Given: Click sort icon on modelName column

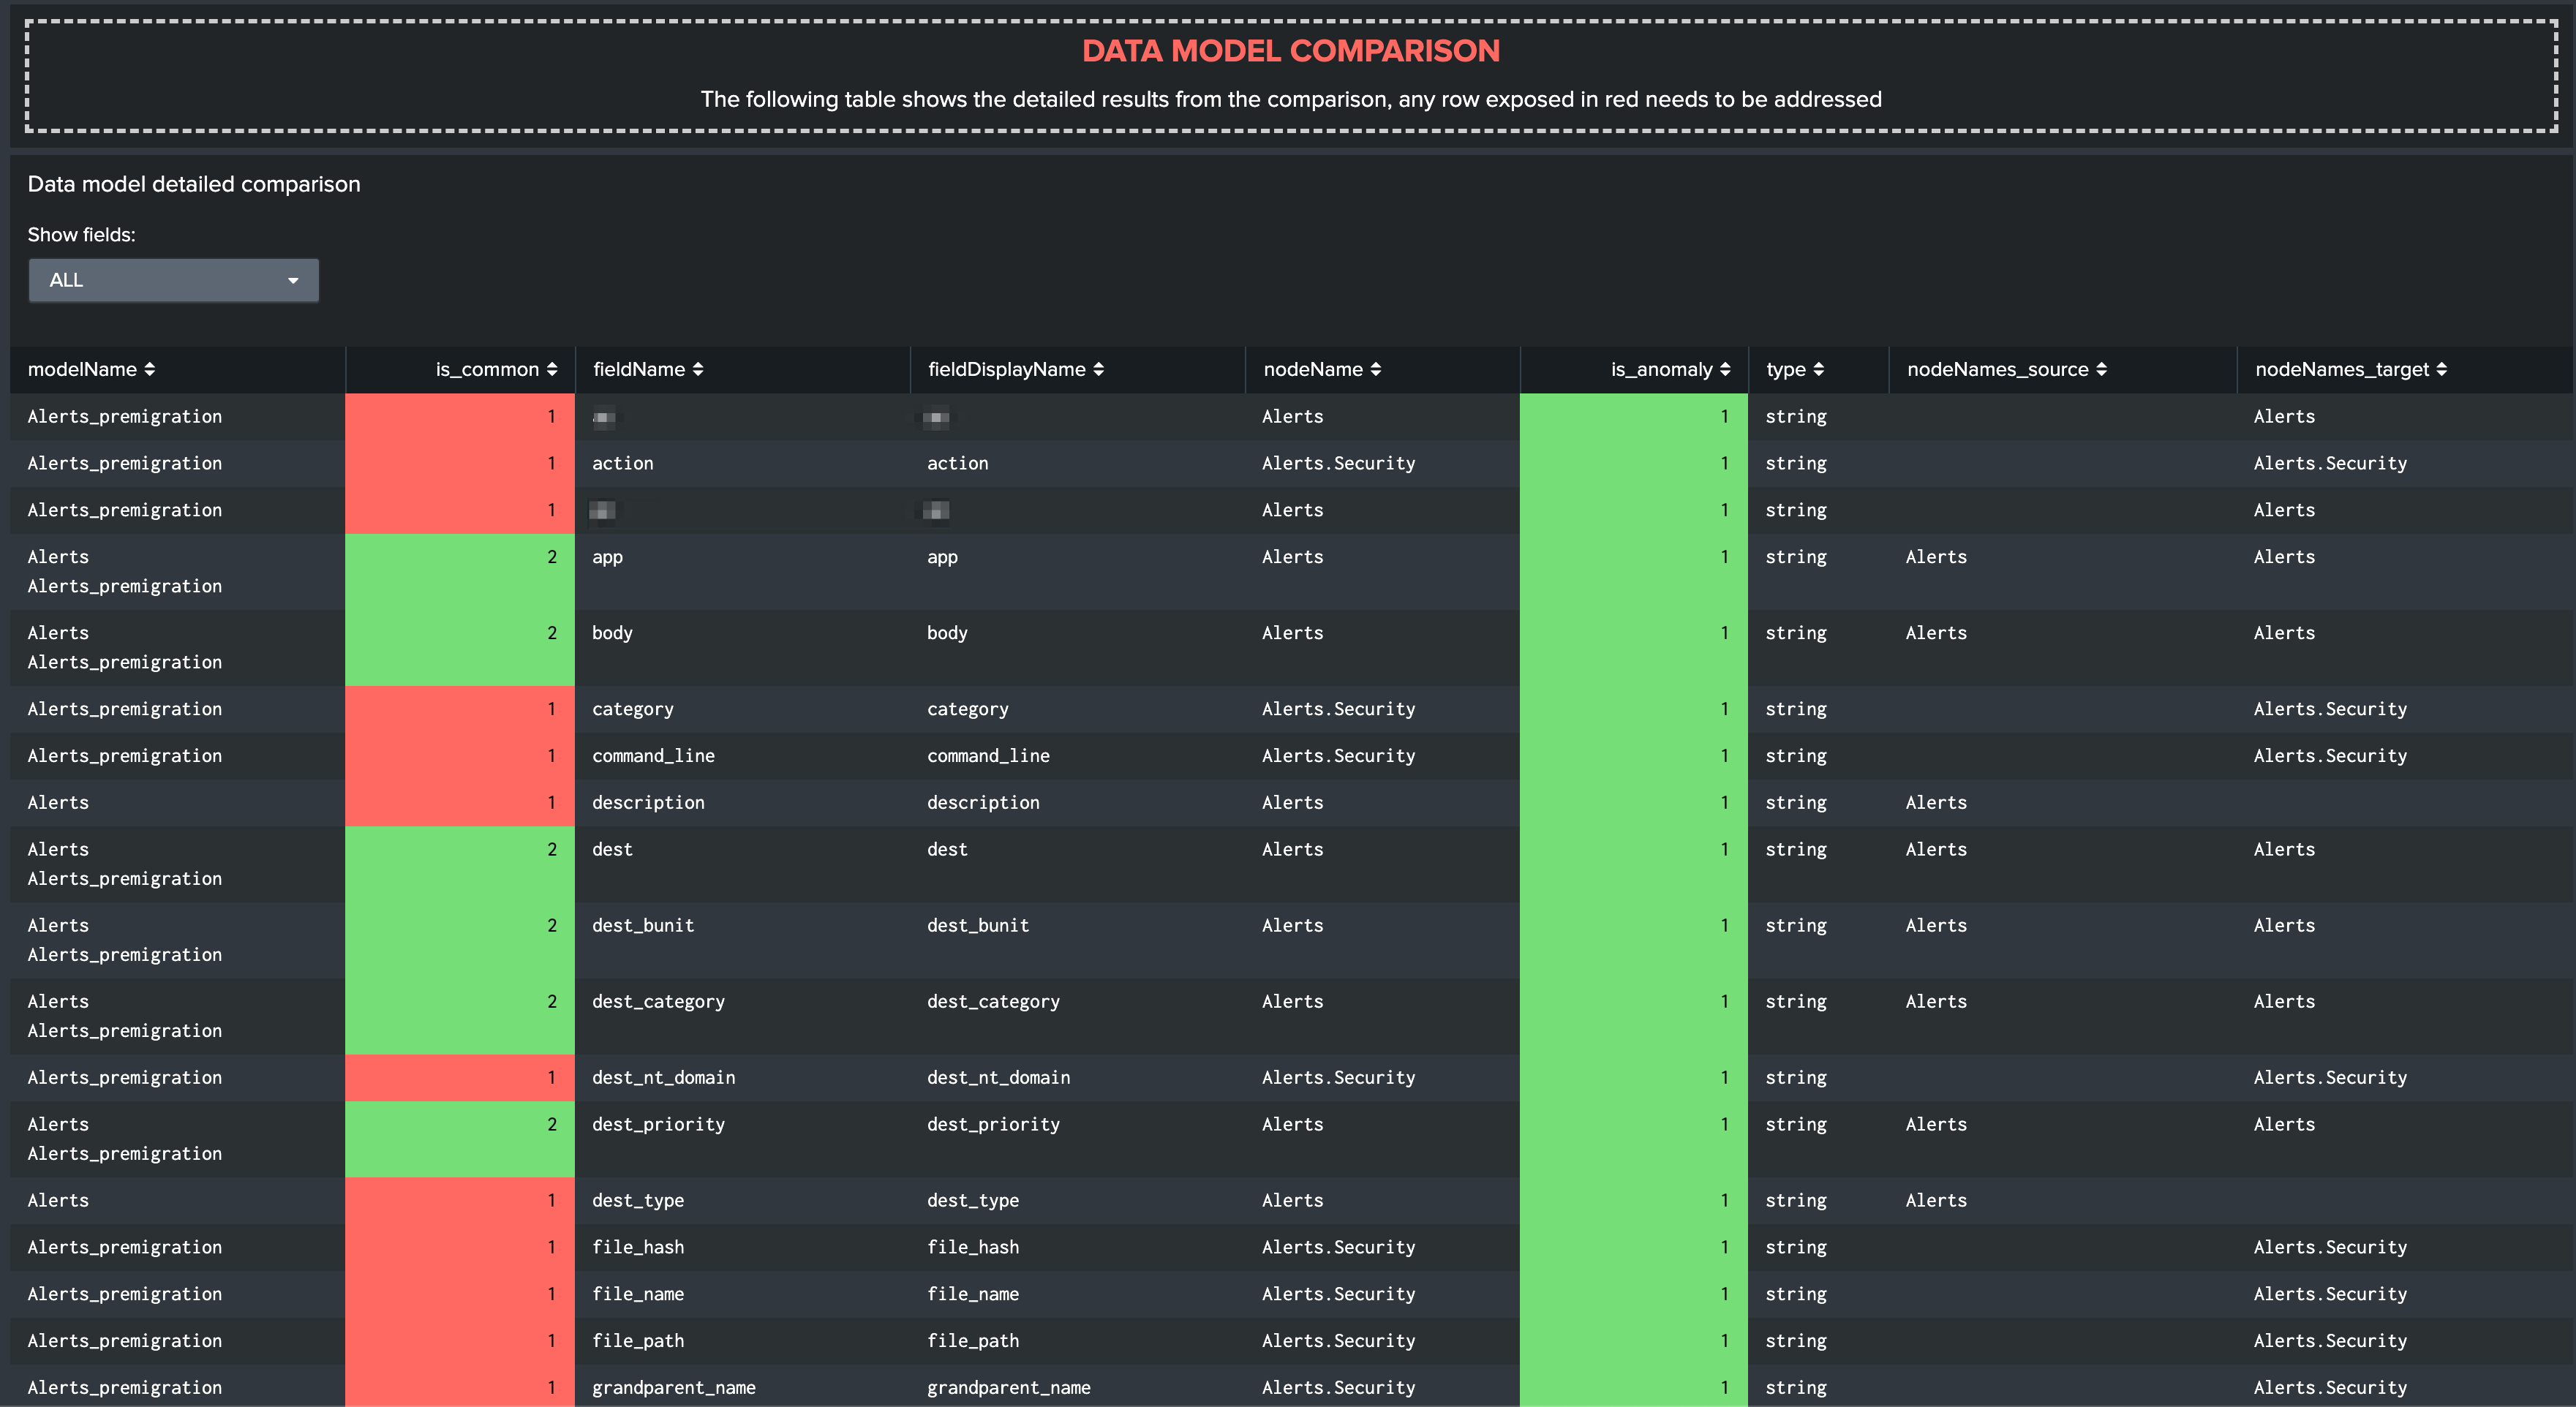Looking at the screenshot, I should (150, 370).
